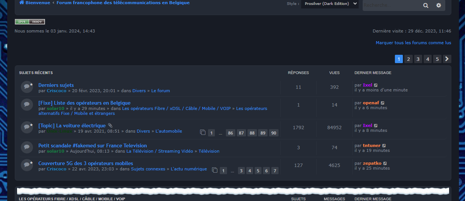Click topic status icon for La voiture électrique
The height and width of the screenshot is (201, 465).
(27, 127)
